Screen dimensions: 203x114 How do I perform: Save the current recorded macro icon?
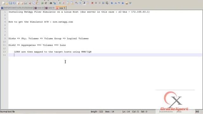pyautogui.click(x=107, y=3)
